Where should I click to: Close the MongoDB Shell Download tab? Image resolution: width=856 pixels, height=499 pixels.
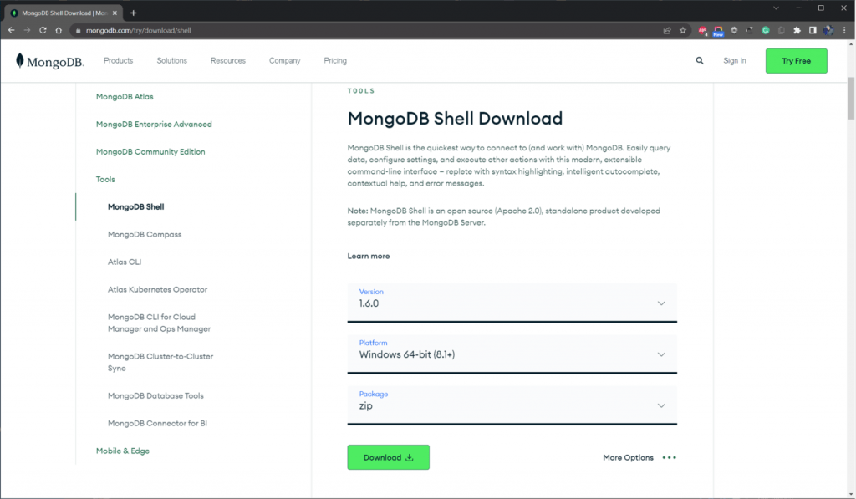tap(115, 13)
